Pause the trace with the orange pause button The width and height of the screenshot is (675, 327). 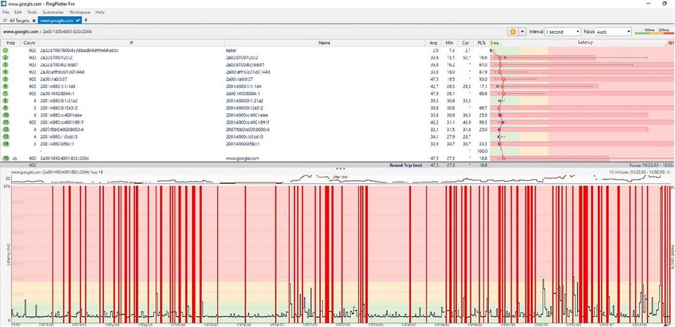point(513,32)
